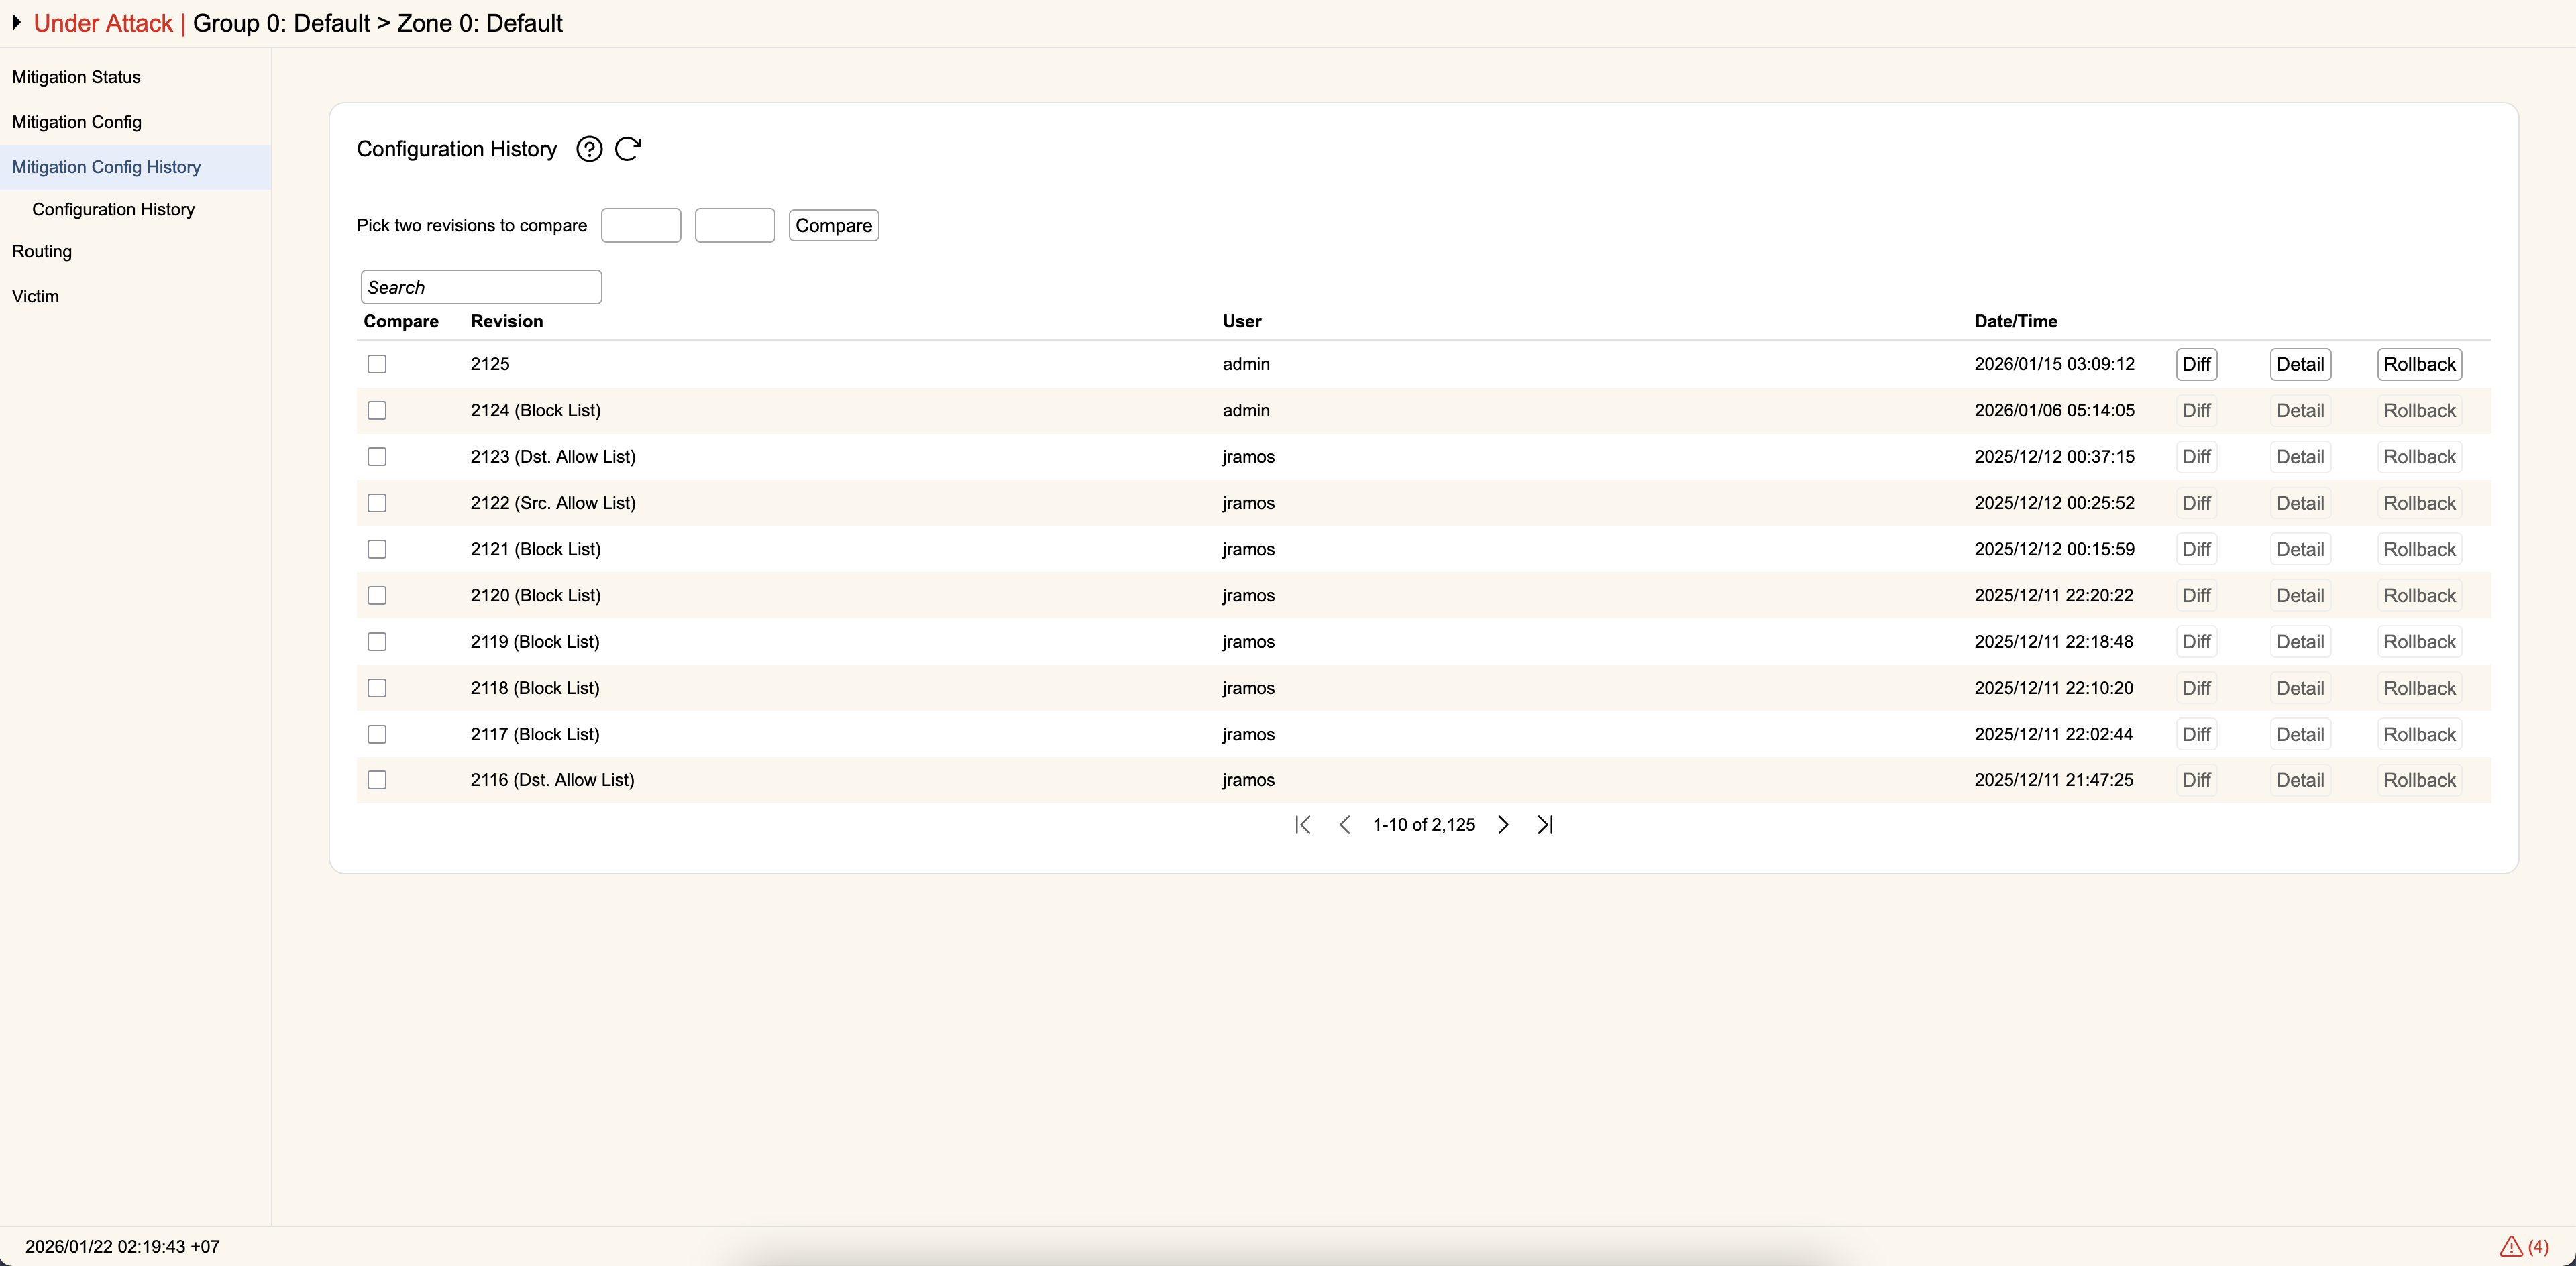Go to the next page of revisions

coord(1503,824)
